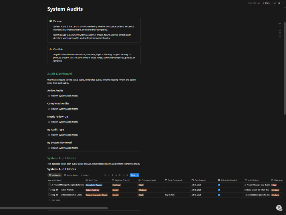Click the Main Finding cell starting 'The workspace is powerful'
The width and height of the screenshot is (286, 215).
257,195
